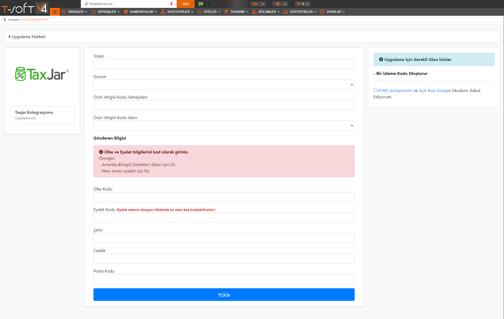Click the orange ARA search button
Viewport: 504px width, 319px height.
pos(186,4)
